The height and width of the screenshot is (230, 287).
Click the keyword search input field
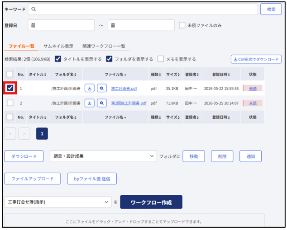tap(143, 9)
